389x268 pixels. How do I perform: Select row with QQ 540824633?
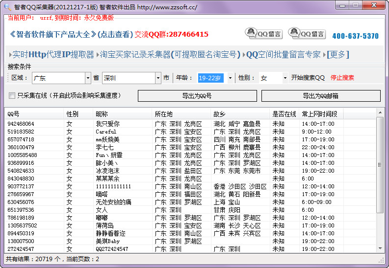190,171
